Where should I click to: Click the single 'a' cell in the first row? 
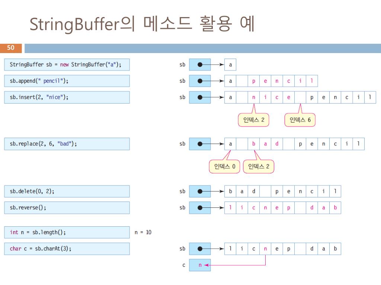click(x=230, y=65)
